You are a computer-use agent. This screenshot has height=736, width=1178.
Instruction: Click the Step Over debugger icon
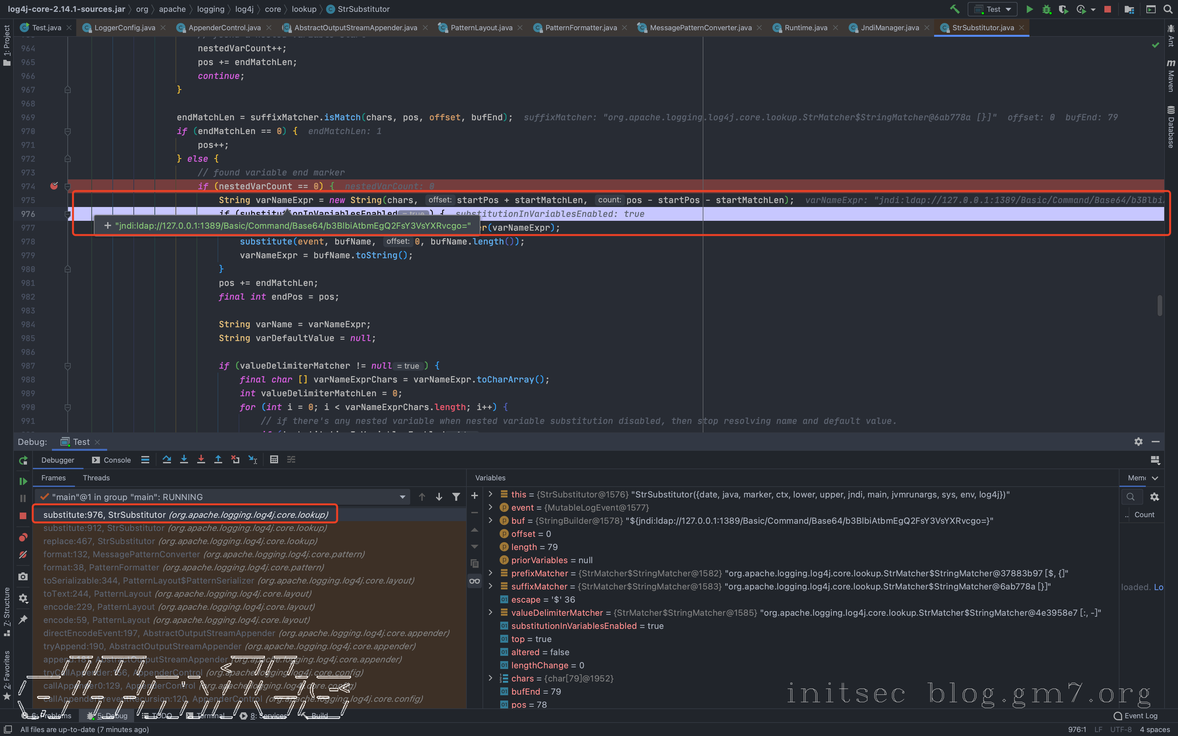pos(167,460)
